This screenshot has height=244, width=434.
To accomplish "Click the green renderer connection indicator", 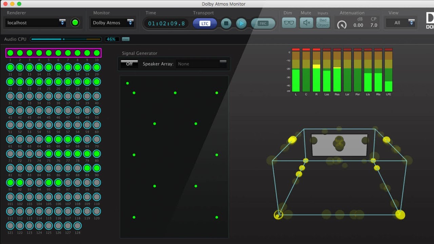I will tap(75, 23).
